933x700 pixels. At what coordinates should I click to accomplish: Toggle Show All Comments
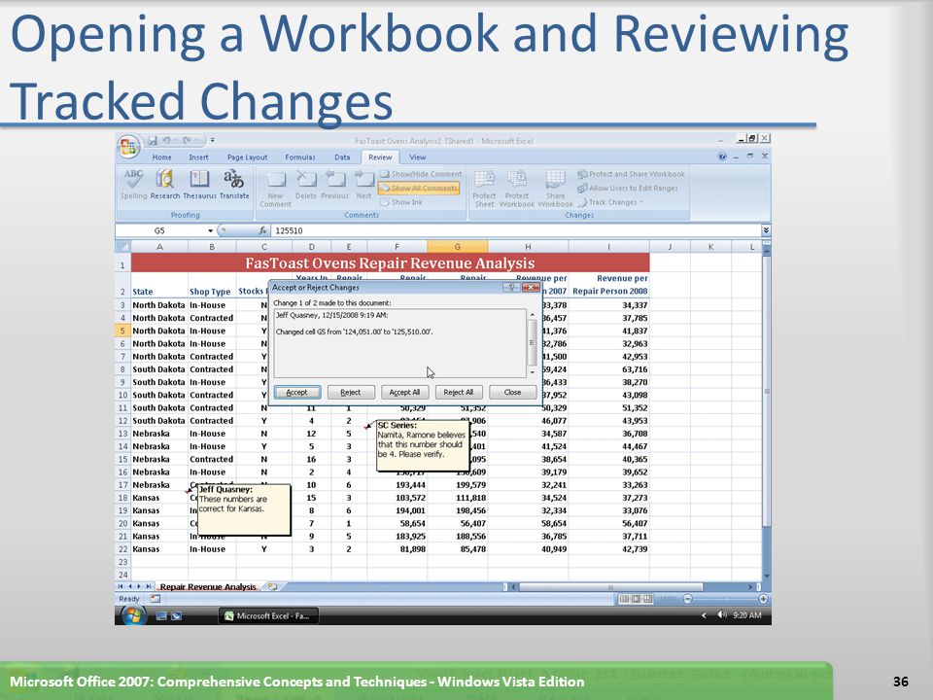(419, 188)
